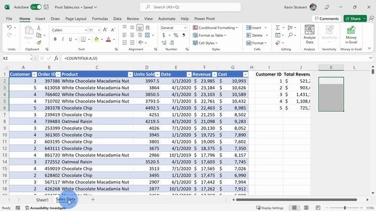Click Accessibility: Investigate in status bar
This screenshot has width=376, height=211.
click(46, 208)
